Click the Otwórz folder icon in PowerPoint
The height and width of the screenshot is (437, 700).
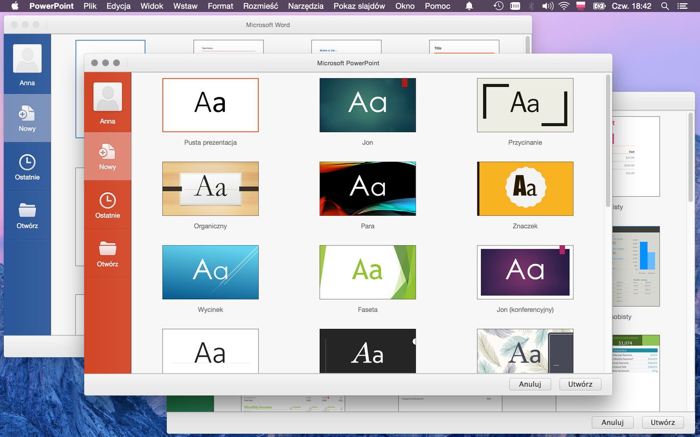107,249
